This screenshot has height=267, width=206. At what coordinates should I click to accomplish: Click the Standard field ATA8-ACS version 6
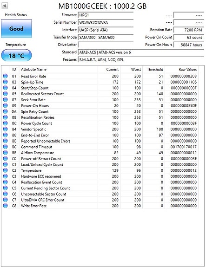141,52
